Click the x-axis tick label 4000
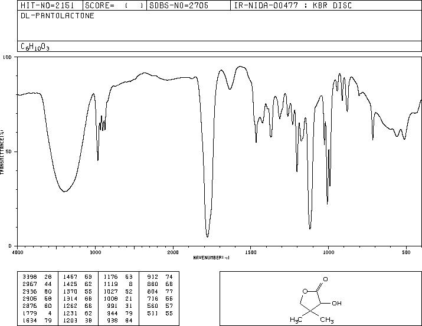 pyautogui.click(x=18, y=252)
